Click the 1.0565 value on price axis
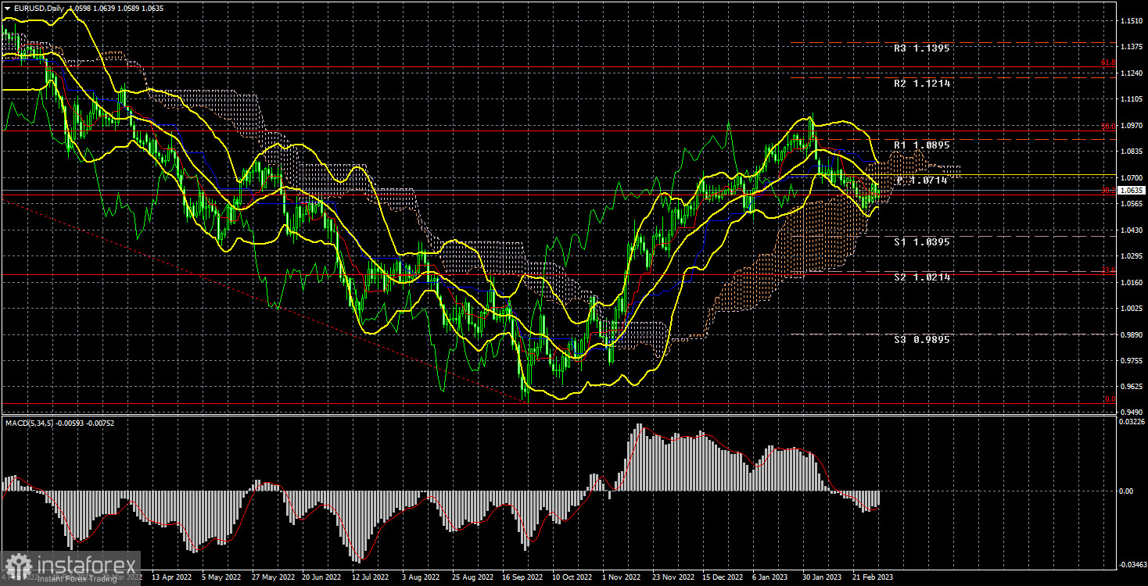This screenshot has height=586, width=1148. pyautogui.click(x=1131, y=204)
